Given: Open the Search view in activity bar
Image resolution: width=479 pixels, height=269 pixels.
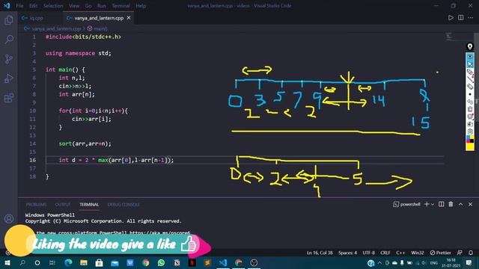Looking at the screenshot, I should [9, 40].
